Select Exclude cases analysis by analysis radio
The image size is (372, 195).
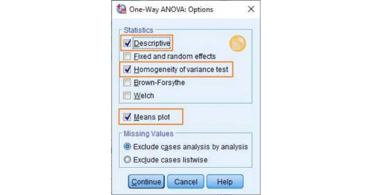127,147
